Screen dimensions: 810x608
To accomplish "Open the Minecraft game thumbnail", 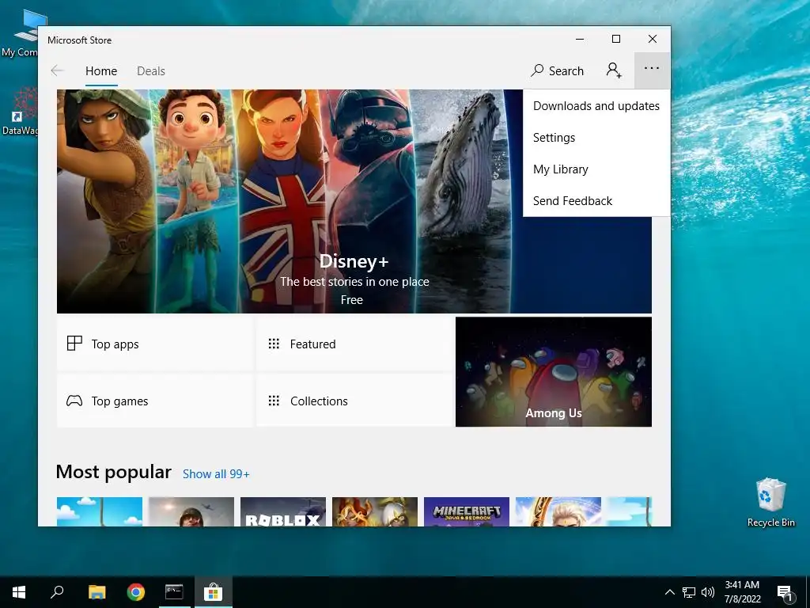I will pyautogui.click(x=467, y=512).
